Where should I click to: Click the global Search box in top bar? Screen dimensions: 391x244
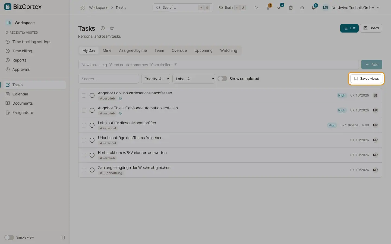183,8
